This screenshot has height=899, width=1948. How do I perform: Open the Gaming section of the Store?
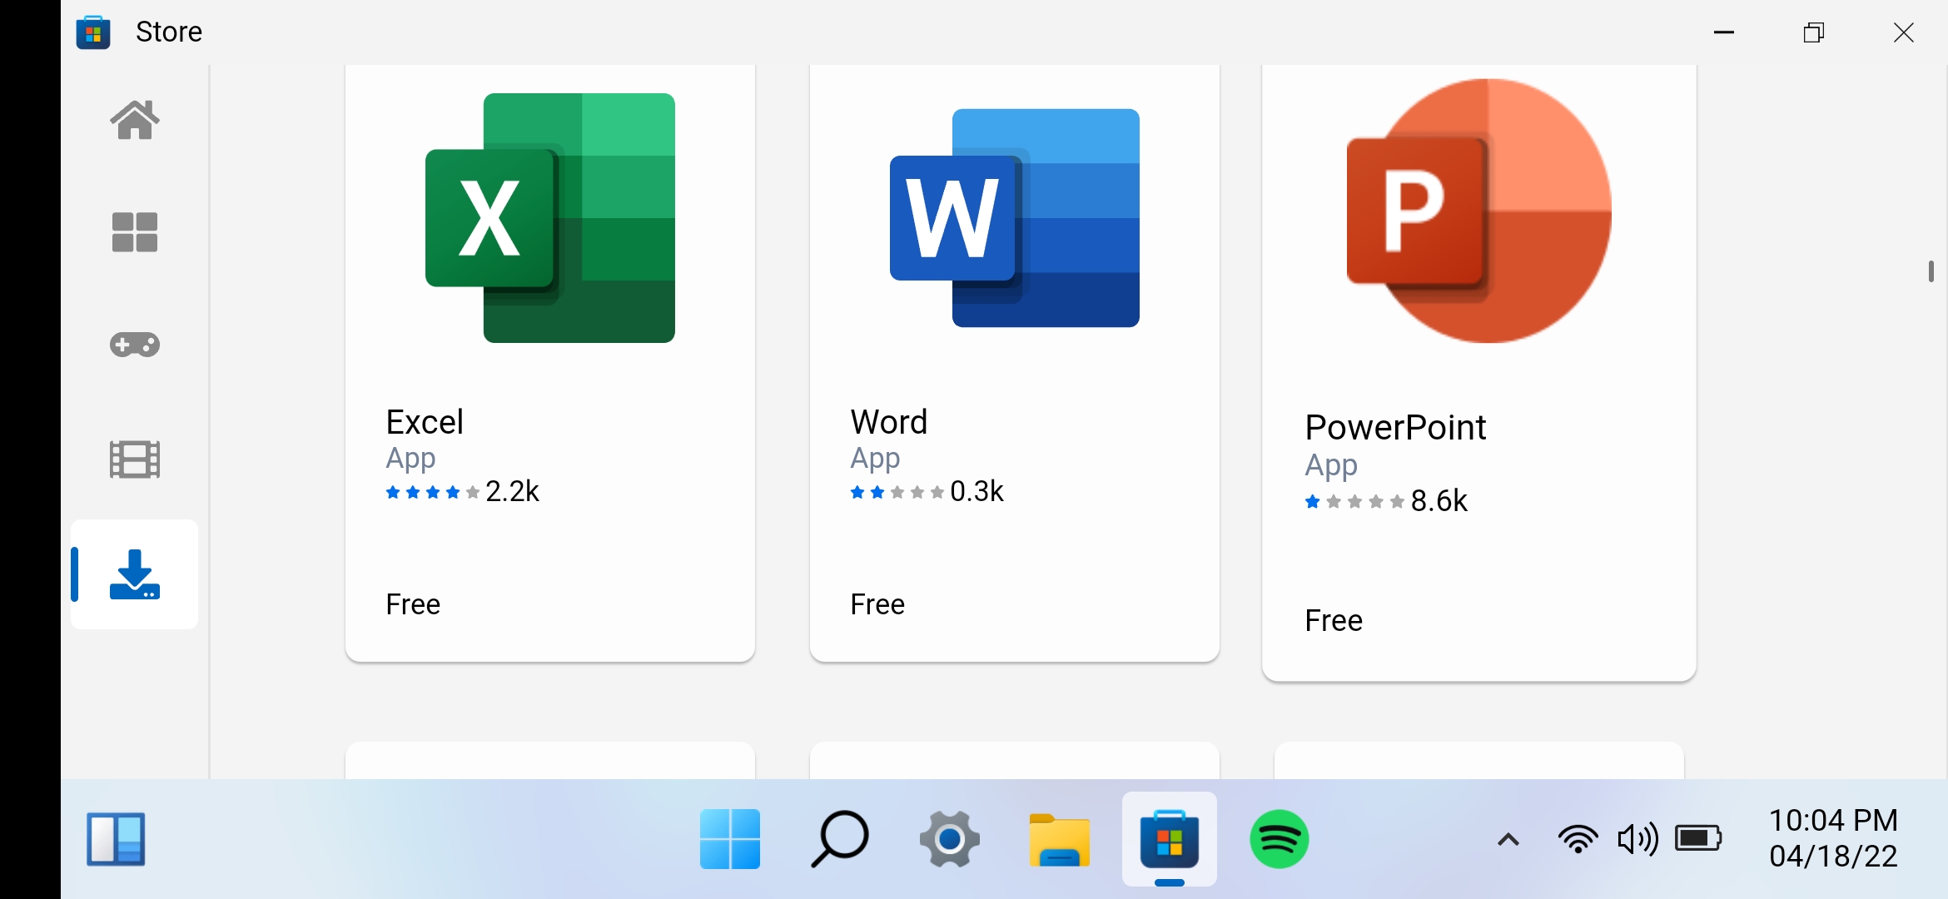click(x=134, y=345)
